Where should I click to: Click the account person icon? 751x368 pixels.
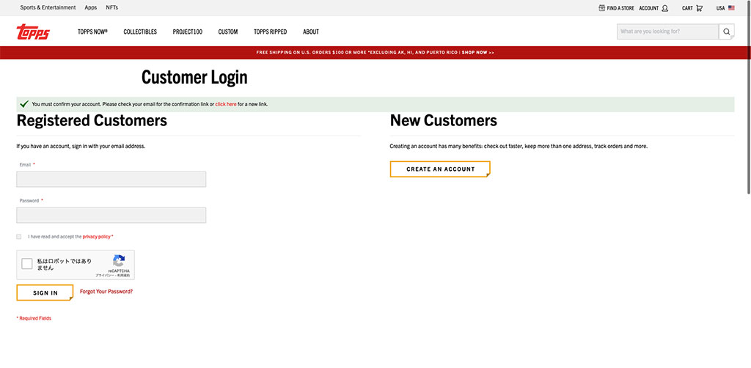click(664, 8)
